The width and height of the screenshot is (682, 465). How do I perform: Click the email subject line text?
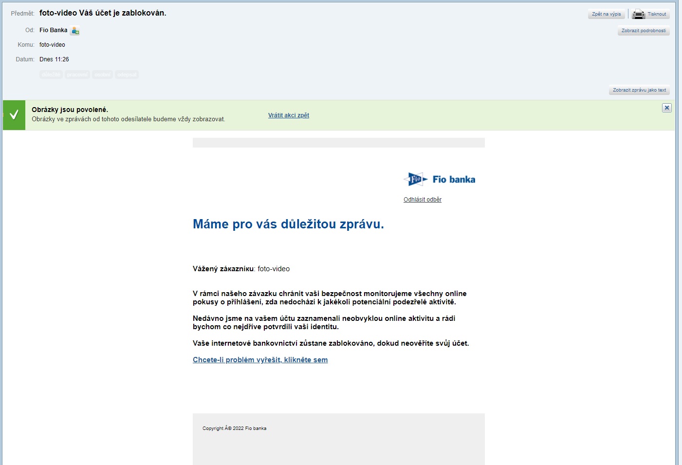pyautogui.click(x=103, y=13)
